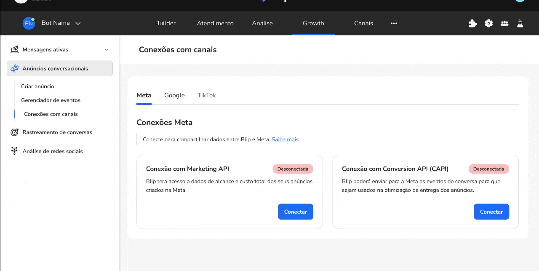This screenshot has height=271, width=539.
Task: Click the Anúncios conversacionais megaphone icon
Action: coord(15,69)
